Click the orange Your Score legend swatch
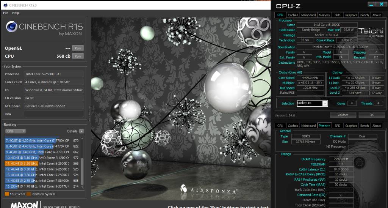 click(x=7, y=194)
